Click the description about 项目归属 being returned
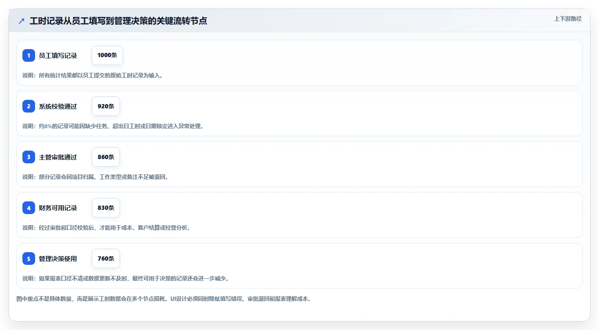This screenshot has height=330, width=599. [96, 177]
